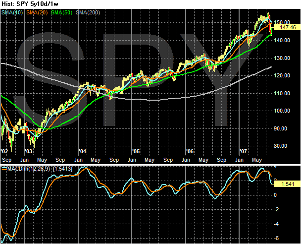Click the SMA(20) legend label

point(37,13)
